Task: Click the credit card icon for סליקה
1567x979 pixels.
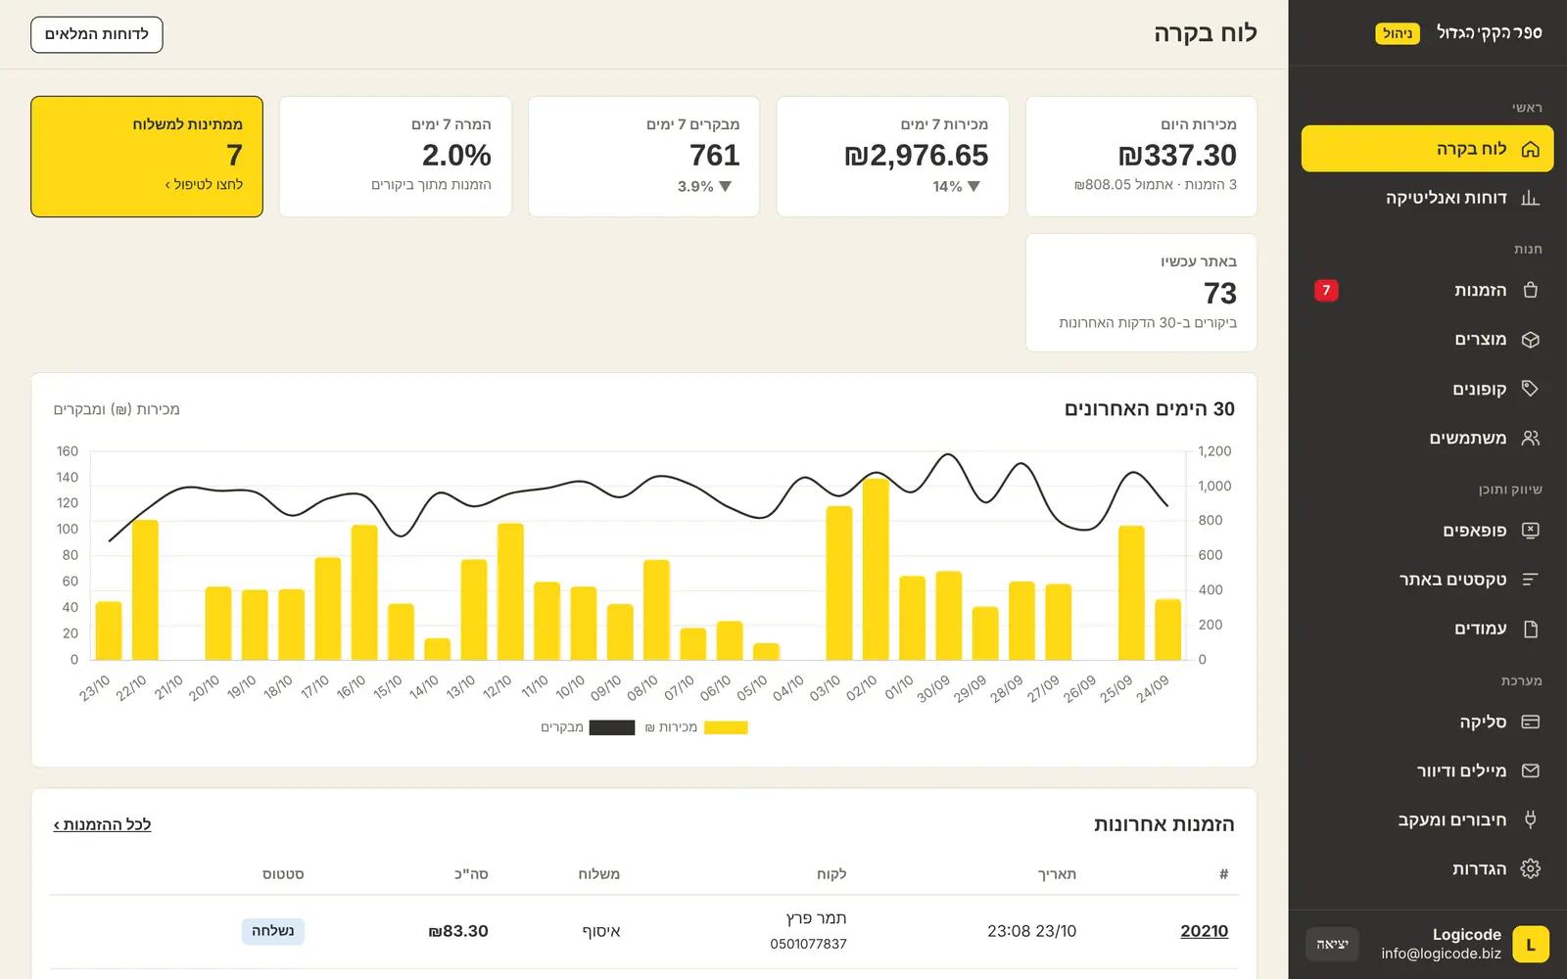Action: (1531, 722)
